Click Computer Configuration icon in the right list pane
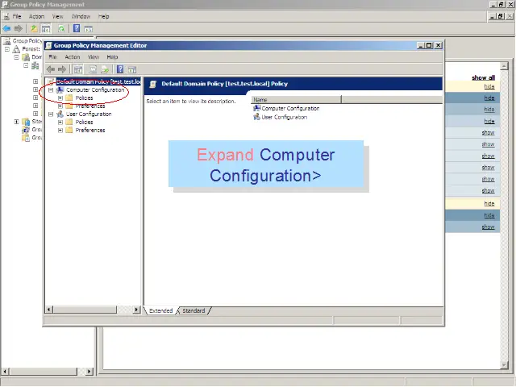This screenshot has width=516, height=387. pos(256,108)
